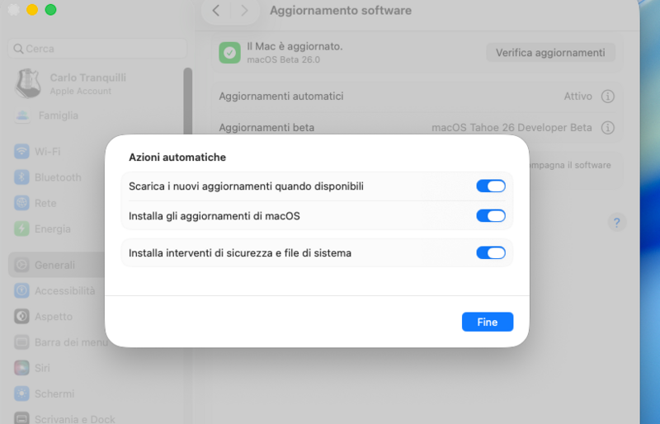Open info for Aggiornamenti automatici
The height and width of the screenshot is (424, 660).
(x=608, y=97)
